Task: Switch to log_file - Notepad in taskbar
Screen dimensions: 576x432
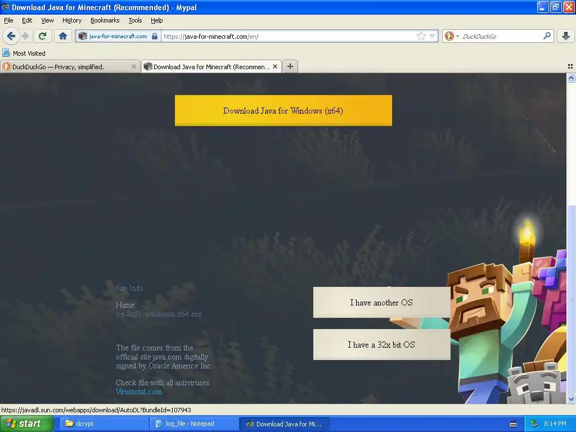Action: pyautogui.click(x=193, y=424)
